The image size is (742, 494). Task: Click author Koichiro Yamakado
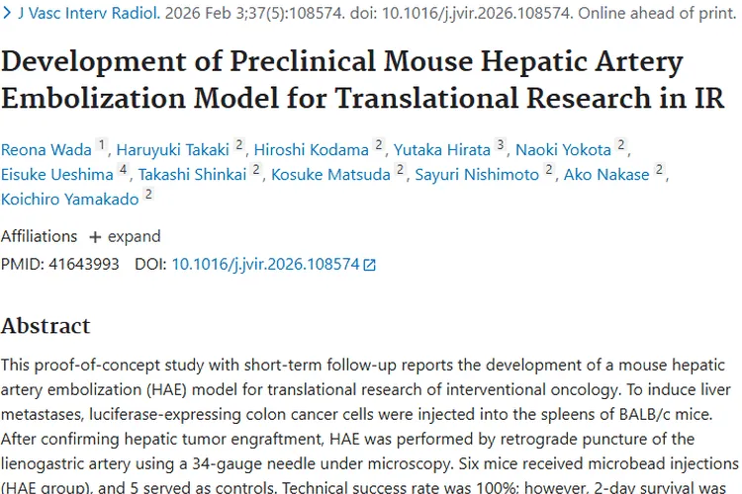coord(69,199)
